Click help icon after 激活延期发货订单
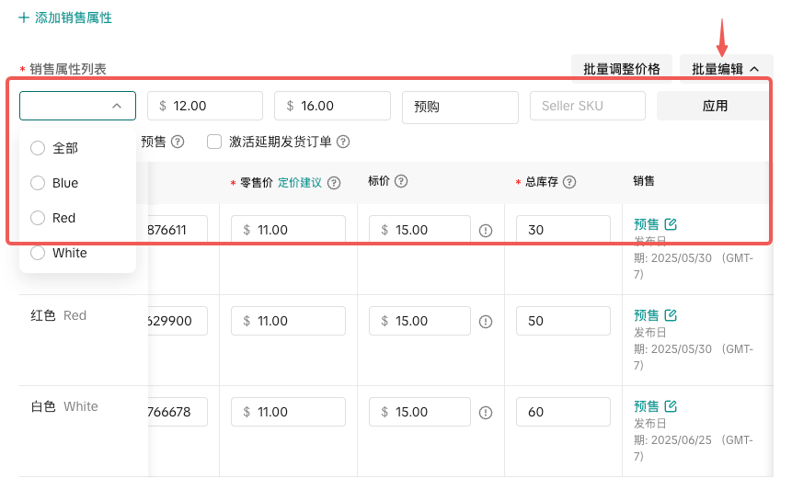This screenshot has width=792, height=501. 343,142
